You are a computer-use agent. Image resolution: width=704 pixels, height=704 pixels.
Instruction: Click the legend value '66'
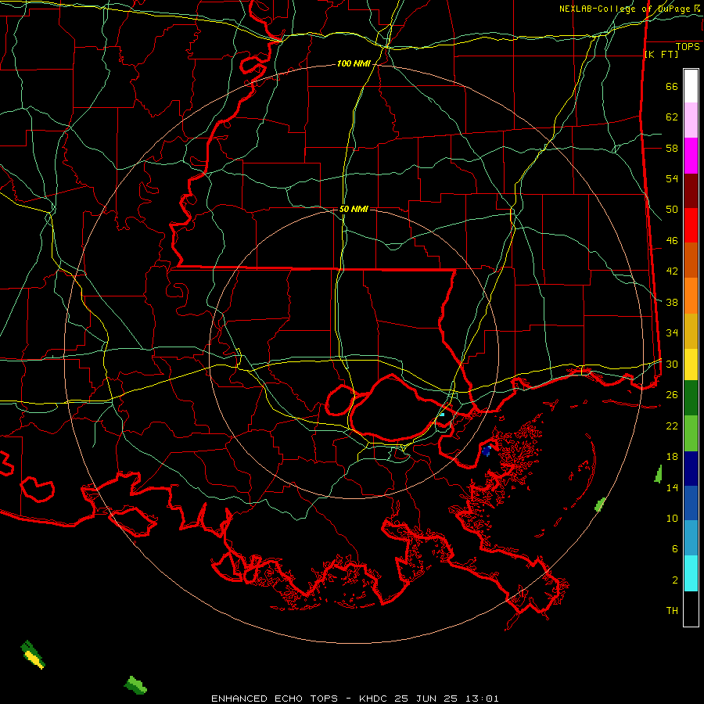pyautogui.click(x=672, y=86)
